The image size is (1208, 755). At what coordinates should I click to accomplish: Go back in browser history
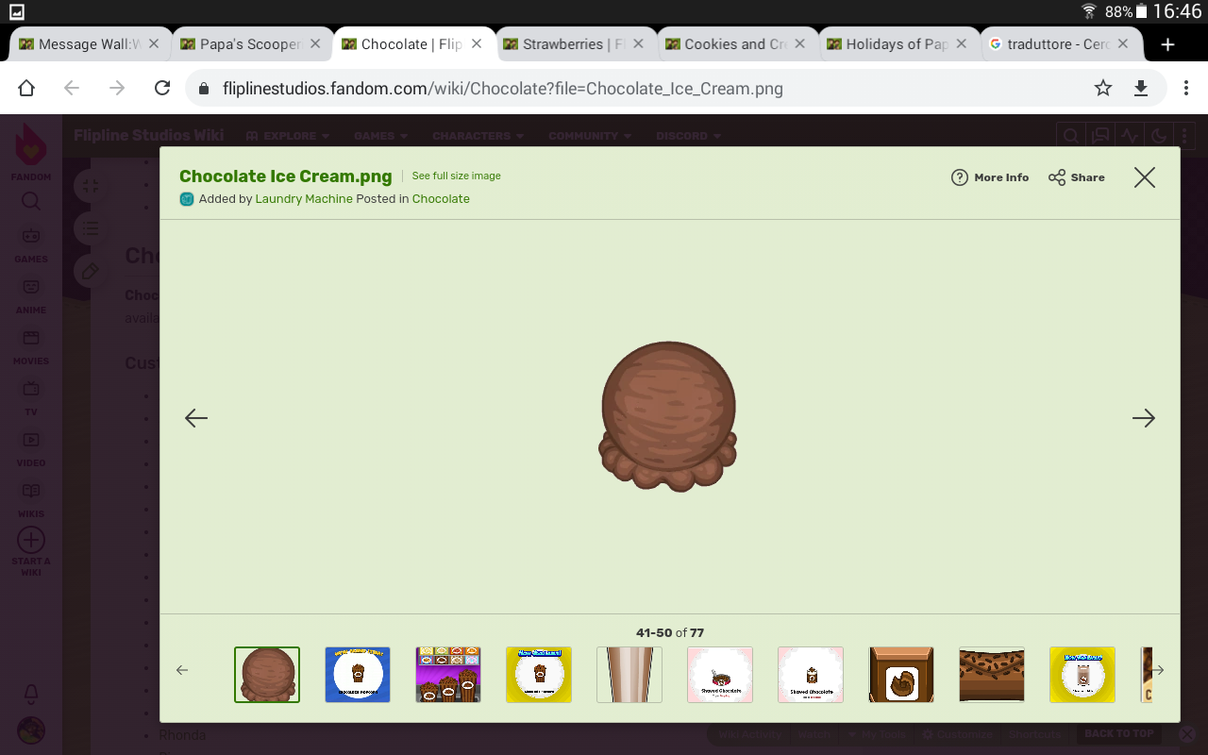point(72,88)
